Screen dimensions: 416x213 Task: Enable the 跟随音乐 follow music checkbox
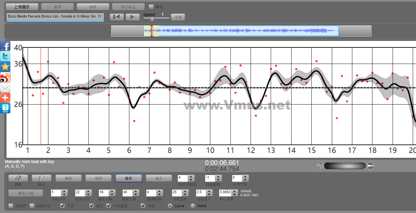tap(32, 206)
